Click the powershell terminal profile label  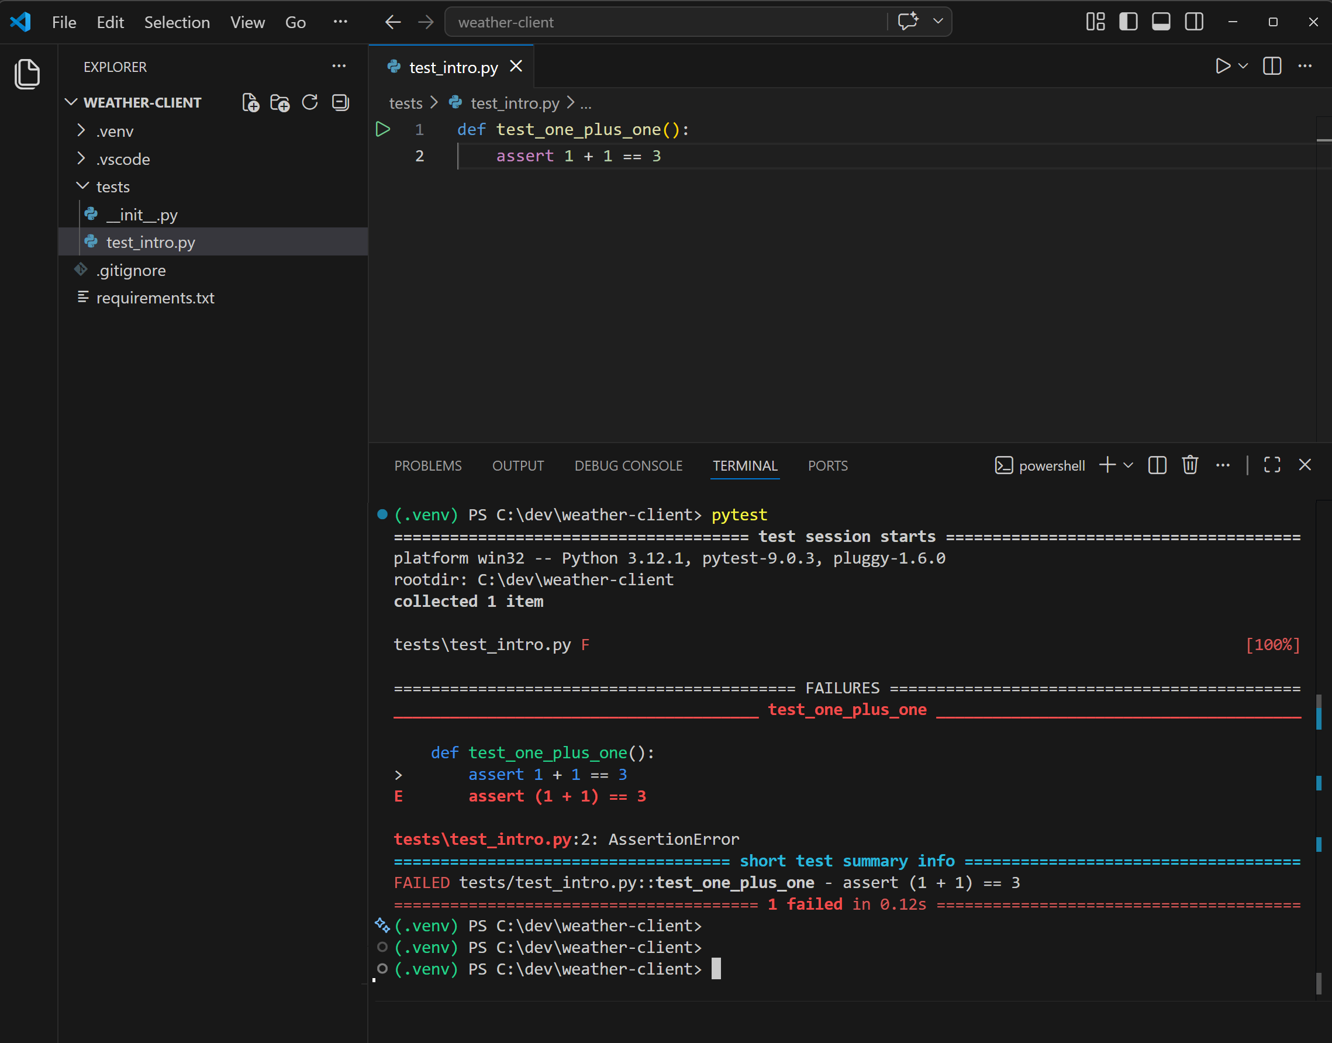coord(1040,466)
